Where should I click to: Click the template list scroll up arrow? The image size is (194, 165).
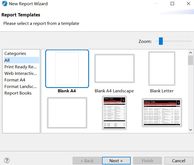point(190,53)
